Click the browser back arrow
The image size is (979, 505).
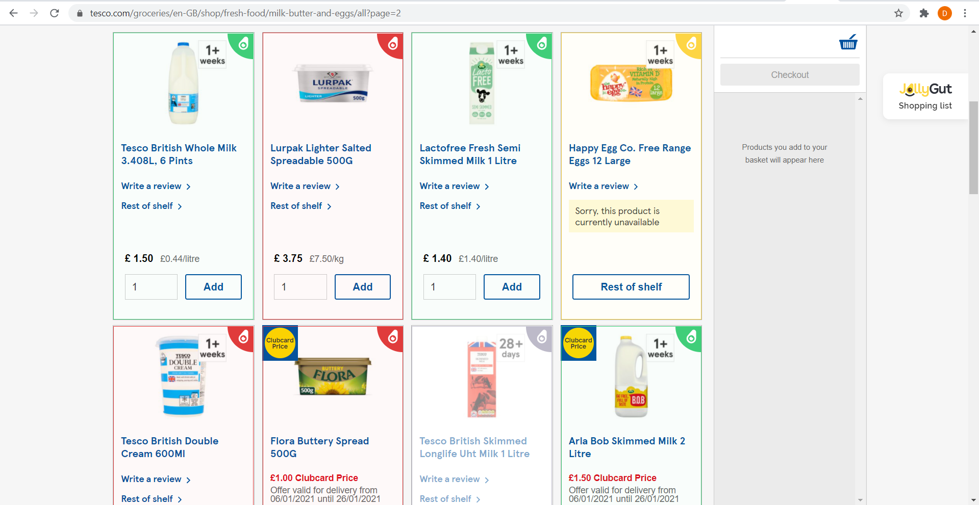click(14, 13)
